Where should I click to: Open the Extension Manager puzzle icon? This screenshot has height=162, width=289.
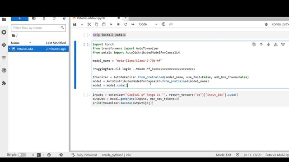tap(4, 83)
